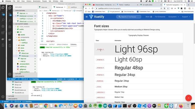
Task: Click the 'Light 96sp' sample text
Action: (136, 49)
